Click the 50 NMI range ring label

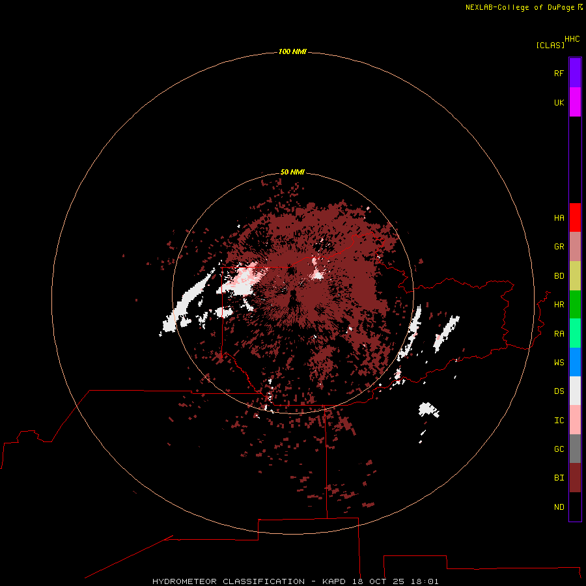click(x=292, y=172)
